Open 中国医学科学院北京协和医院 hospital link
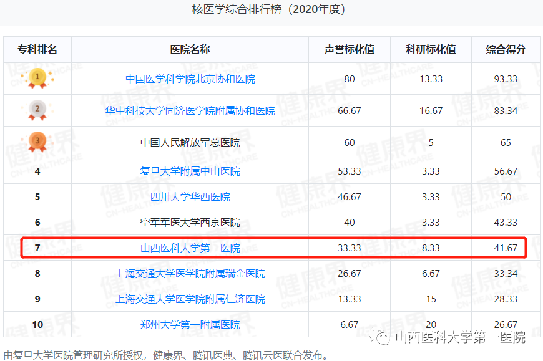The width and height of the screenshot is (543, 361). (x=190, y=79)
